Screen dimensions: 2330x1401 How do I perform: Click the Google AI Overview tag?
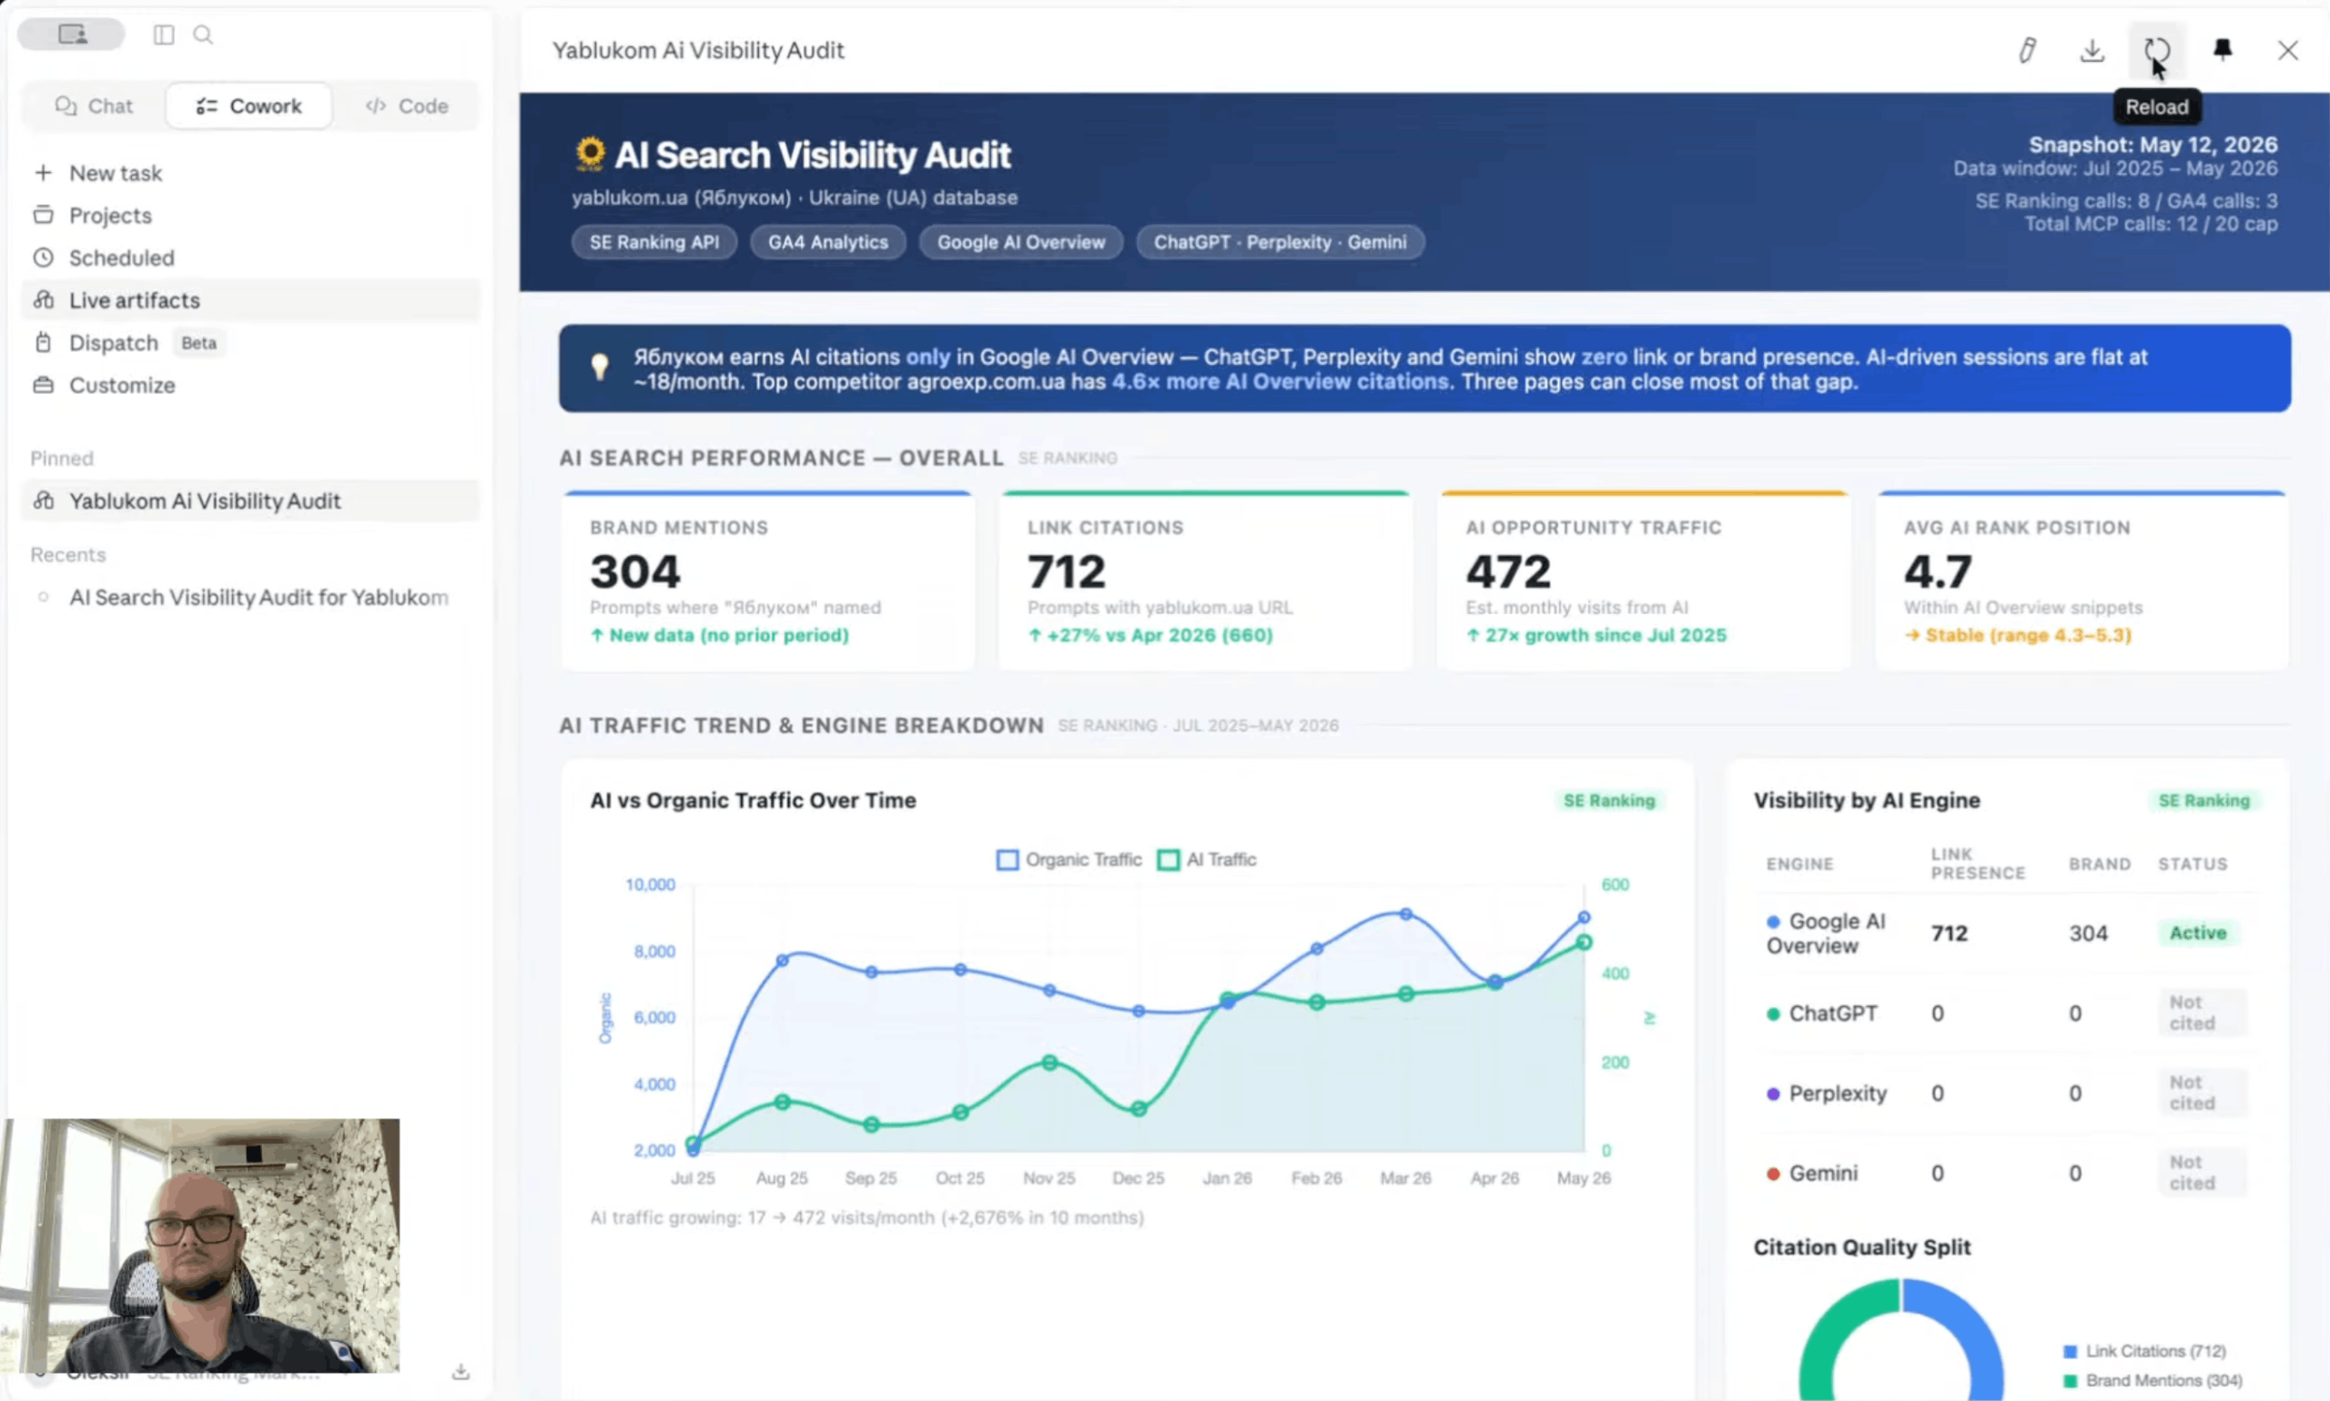pos(1020,243)
